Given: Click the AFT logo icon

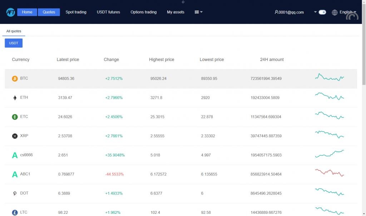Looking at the screenshot, I should pyautogui.click(x=10, y=12).
